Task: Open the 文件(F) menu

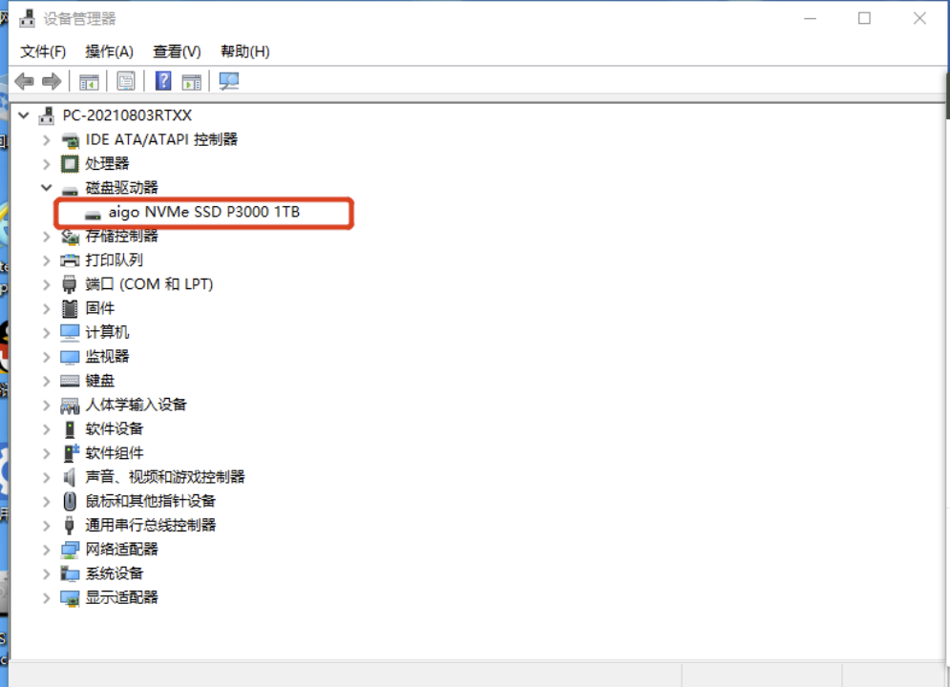Action: pos(43,51)
